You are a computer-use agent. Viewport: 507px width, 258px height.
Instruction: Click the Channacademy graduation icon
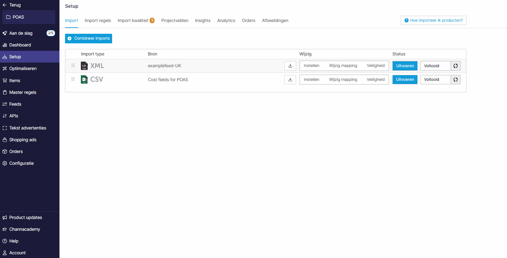5,229
